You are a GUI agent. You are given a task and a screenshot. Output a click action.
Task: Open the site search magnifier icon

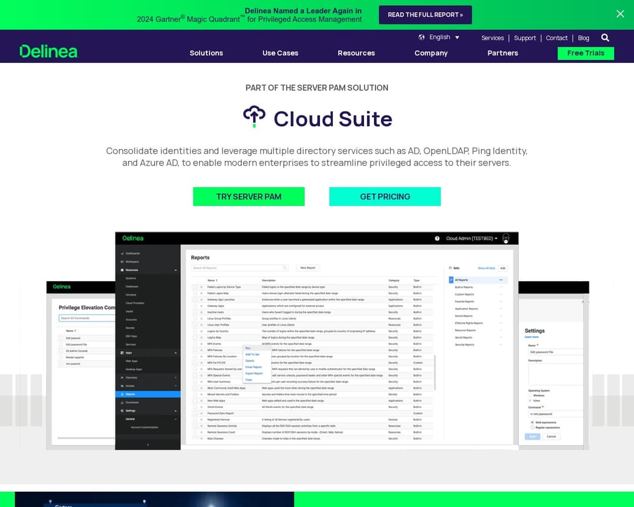pos(605,38)
